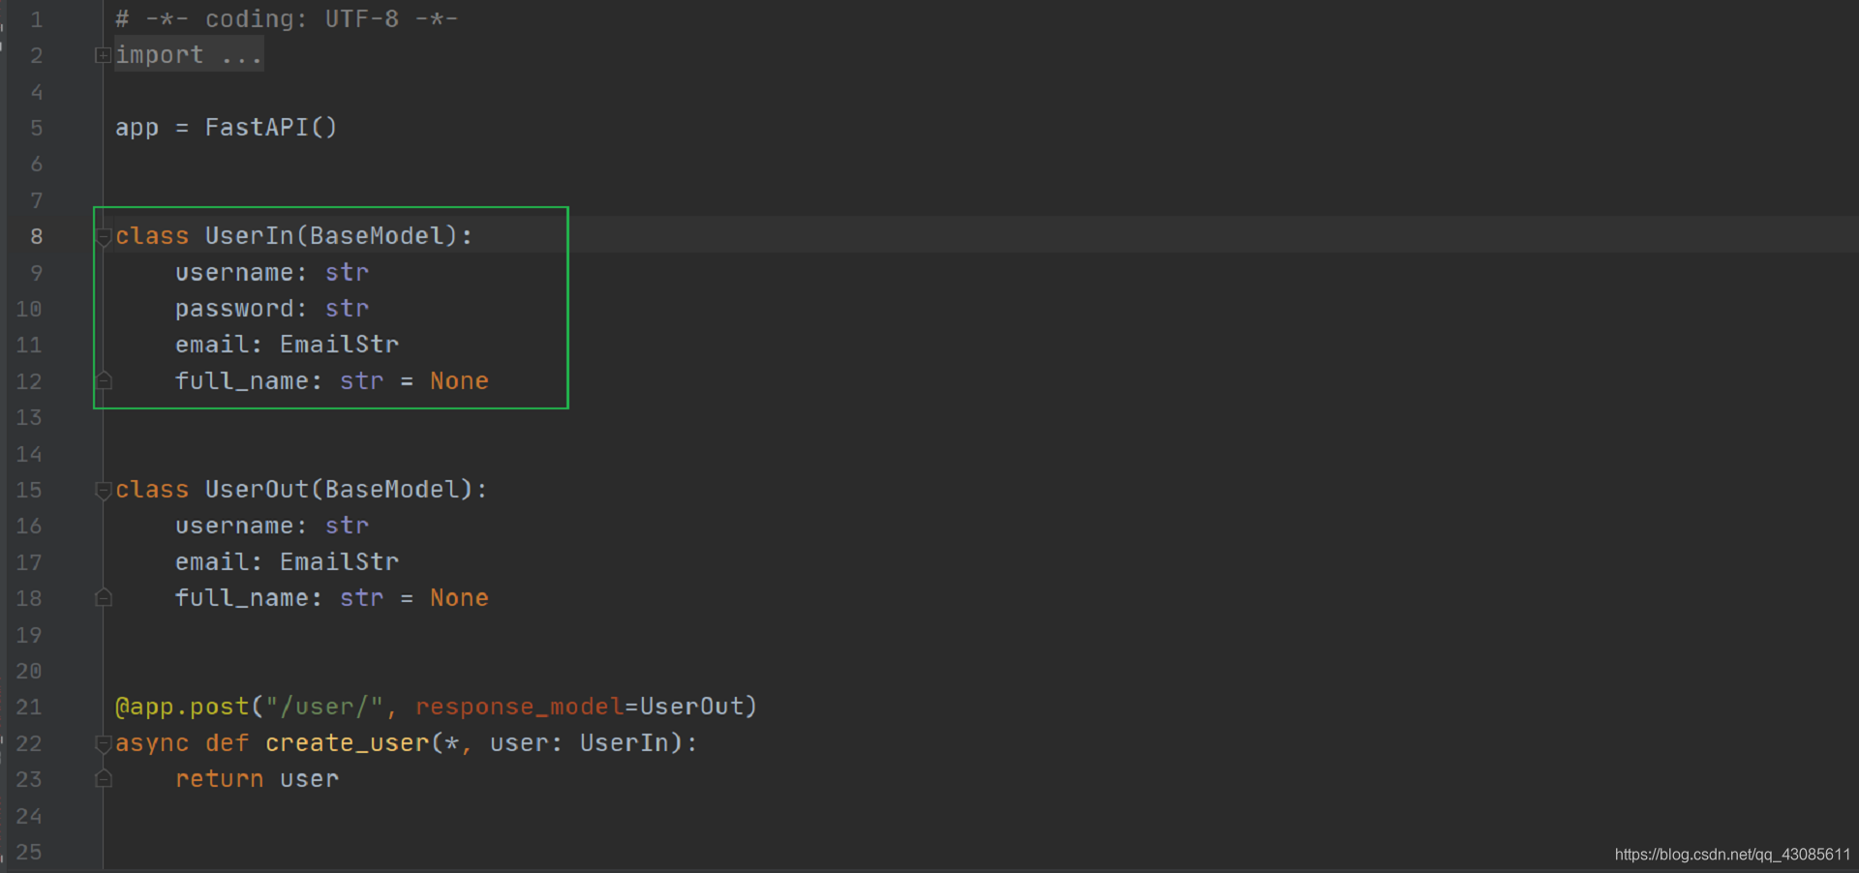
Task: Click the 'app' variable on line 5
Action: coord(137,129)
